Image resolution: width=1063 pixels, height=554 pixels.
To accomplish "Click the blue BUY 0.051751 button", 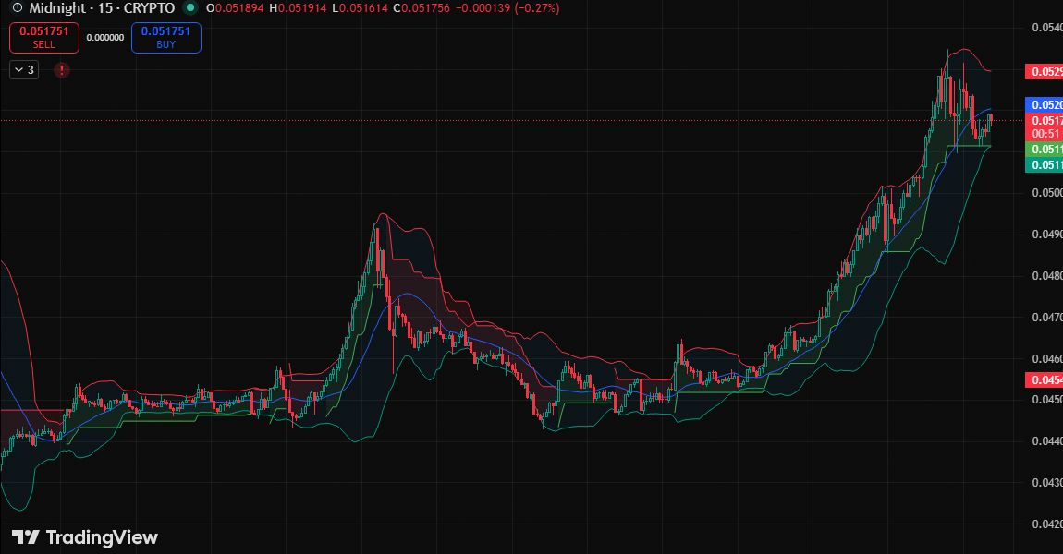I will tap(166, 38).
